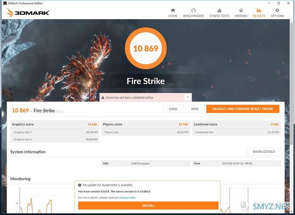
Task: Click SHOW DETAILS button
Action: 264,152
